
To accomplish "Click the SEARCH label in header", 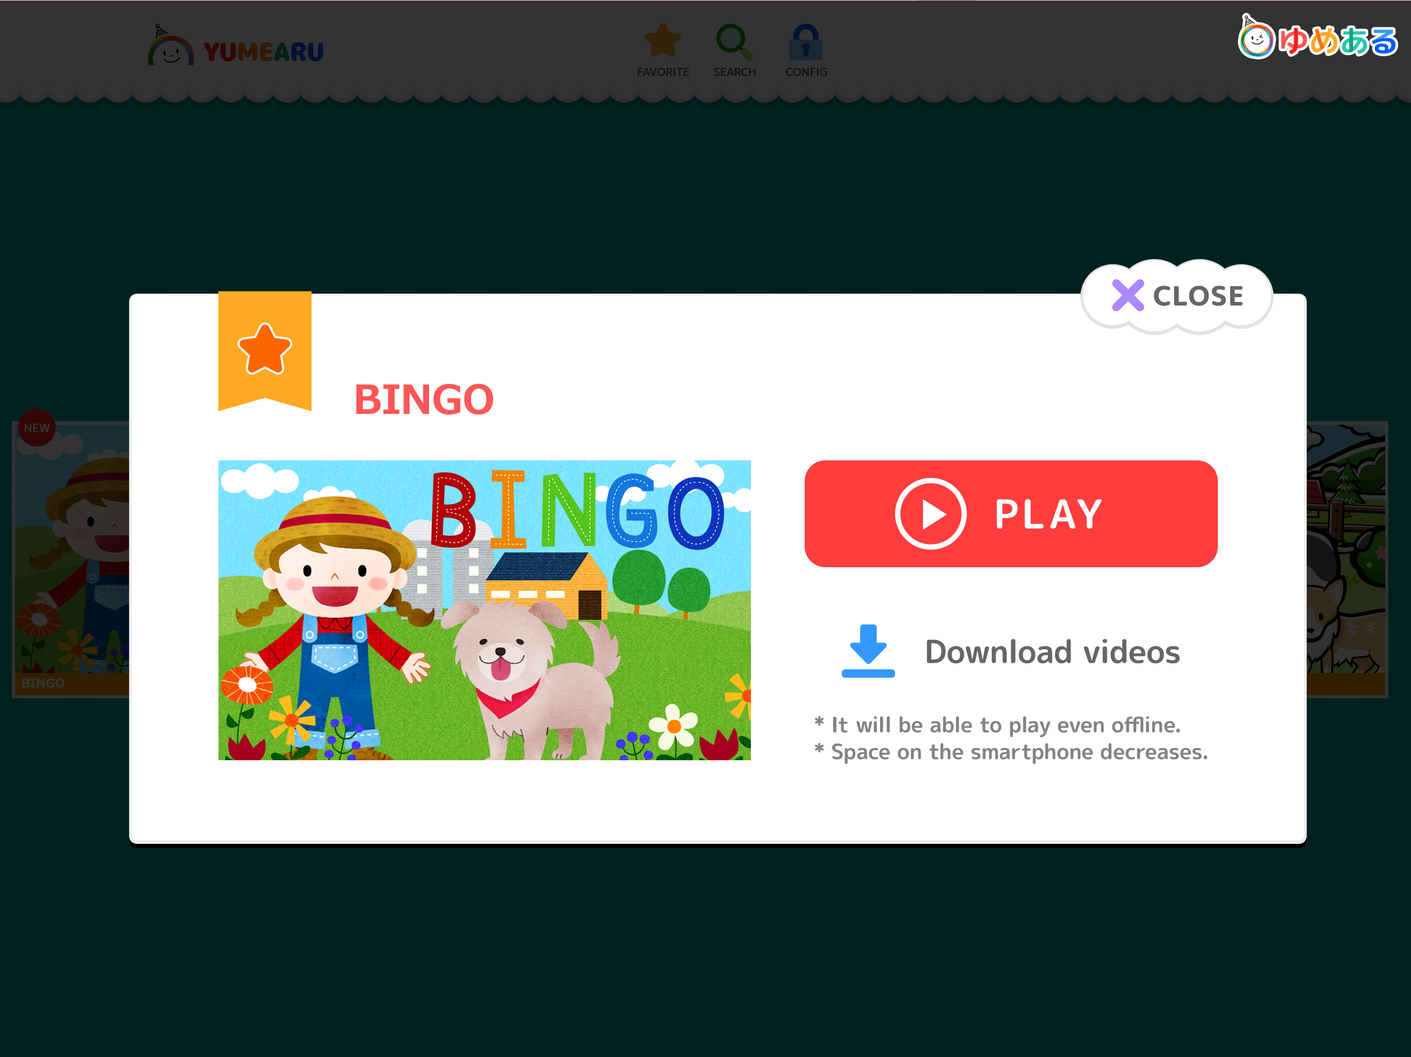I will [734, 72].
